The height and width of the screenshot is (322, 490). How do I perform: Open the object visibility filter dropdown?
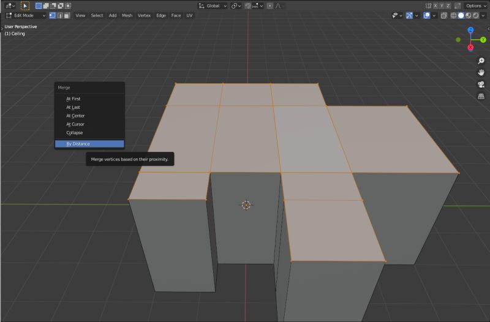coord(397,15)
